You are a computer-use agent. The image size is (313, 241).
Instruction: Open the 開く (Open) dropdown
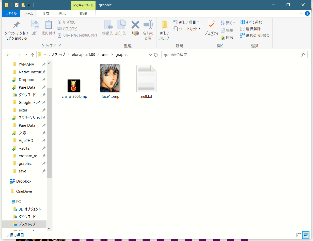pyautogui.click(x=228, y=23)
